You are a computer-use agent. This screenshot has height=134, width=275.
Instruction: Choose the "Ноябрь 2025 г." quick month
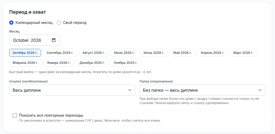[126, 63]
